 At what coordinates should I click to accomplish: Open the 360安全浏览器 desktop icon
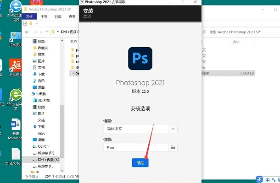pyautogui.click(x=15, y=99)
